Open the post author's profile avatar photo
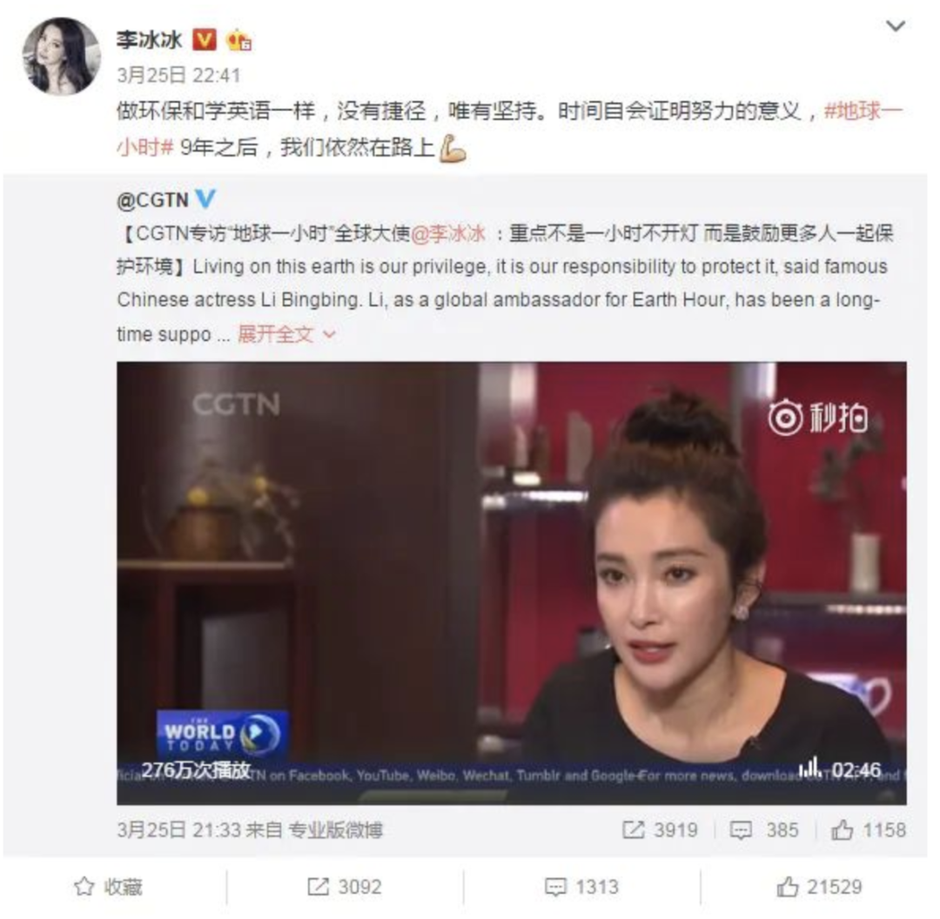This screenshot has height=919, width=940. pyautogui.click(x=61, y=56)
